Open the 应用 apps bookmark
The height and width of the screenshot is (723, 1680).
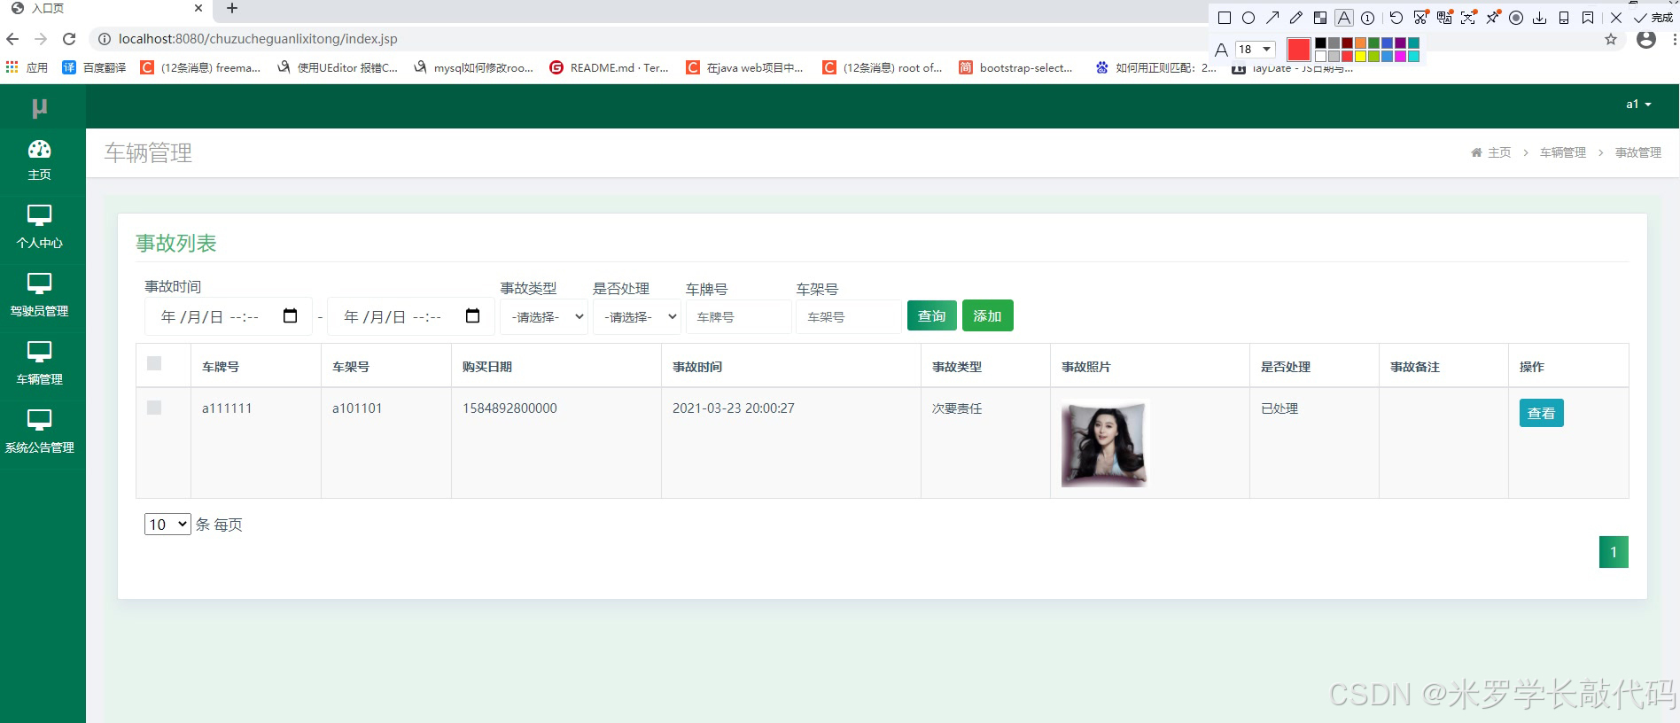[x=27, y=67]
